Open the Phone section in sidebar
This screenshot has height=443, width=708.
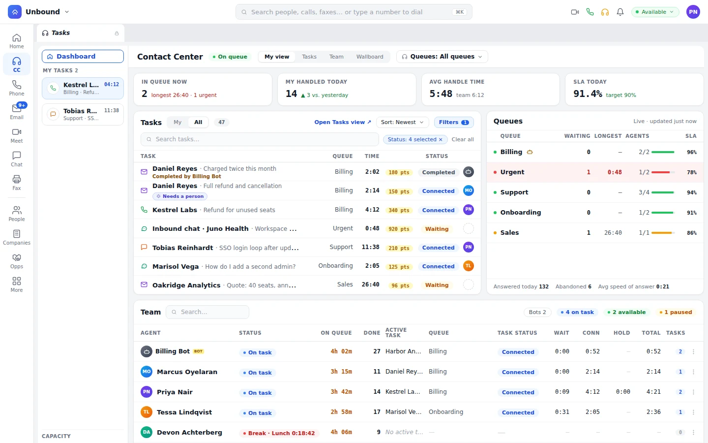pos(17,88)
